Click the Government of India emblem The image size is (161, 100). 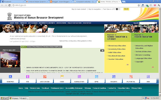pos(10,16)
